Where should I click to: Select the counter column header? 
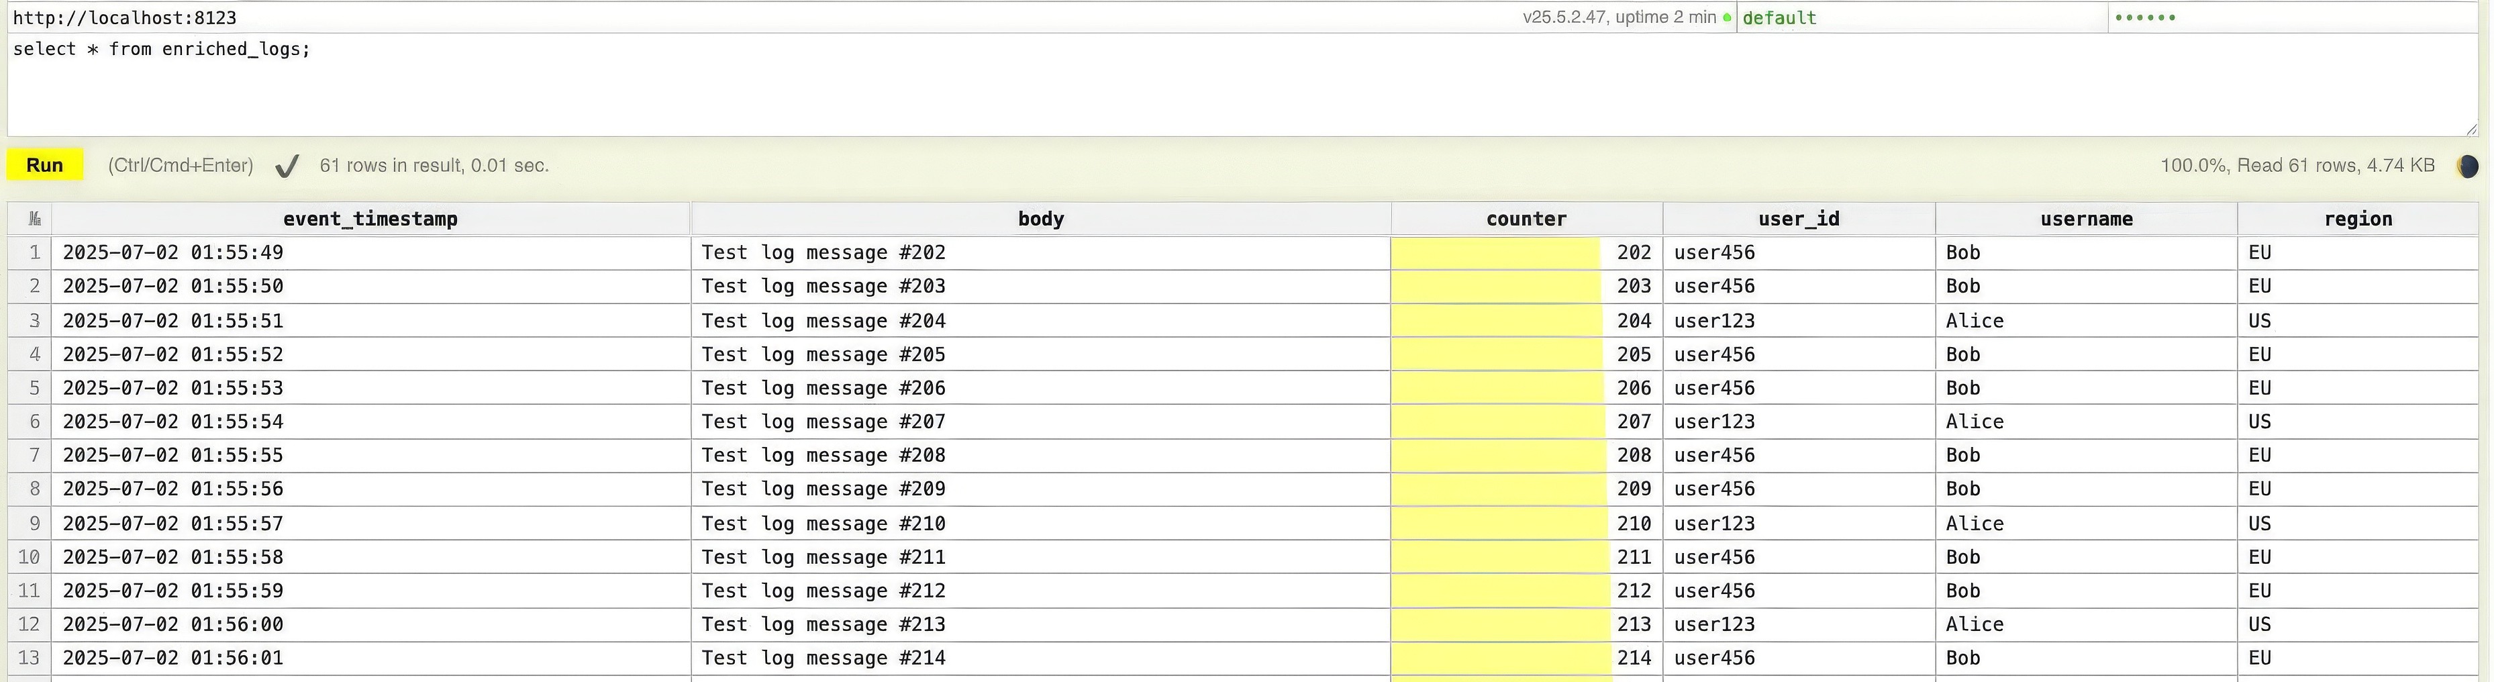tap(1527, 219)
